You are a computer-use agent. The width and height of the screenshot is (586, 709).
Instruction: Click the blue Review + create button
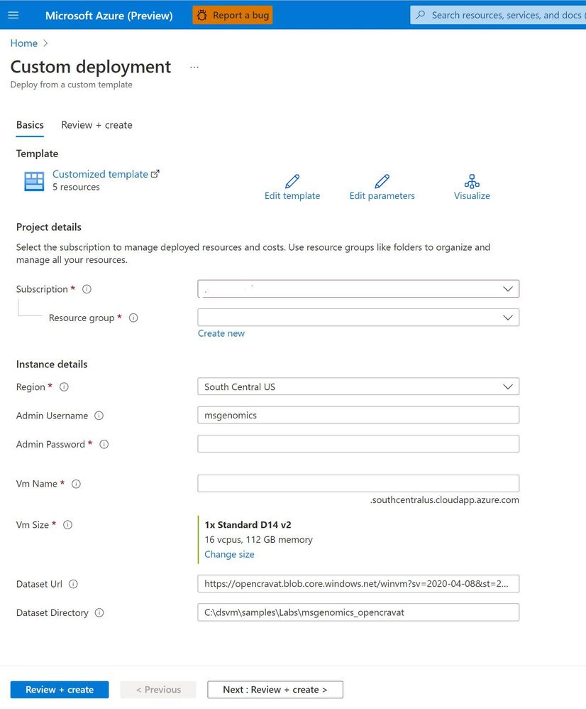coord(60,690)
